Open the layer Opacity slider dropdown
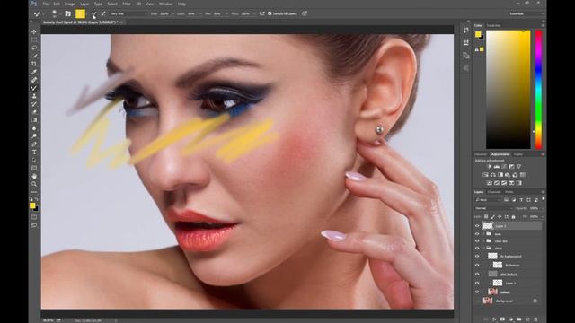Image resolution: width=575 pixels, height=323 pixels. coord(542,208)
